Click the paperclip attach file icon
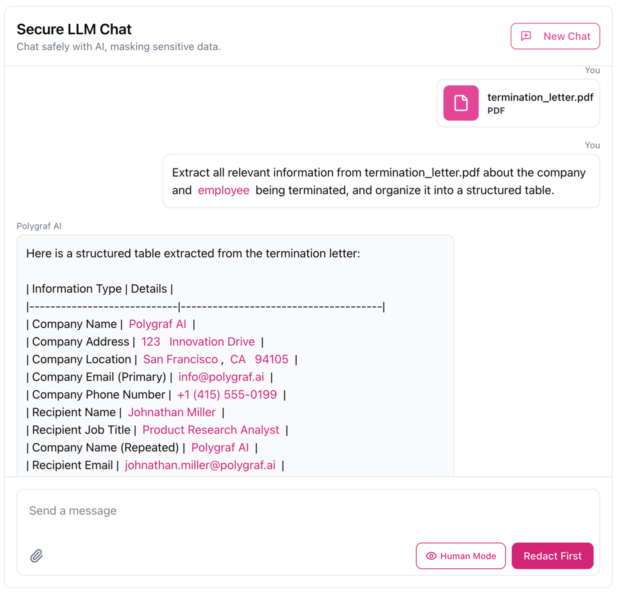 click(x=37, y=556)
